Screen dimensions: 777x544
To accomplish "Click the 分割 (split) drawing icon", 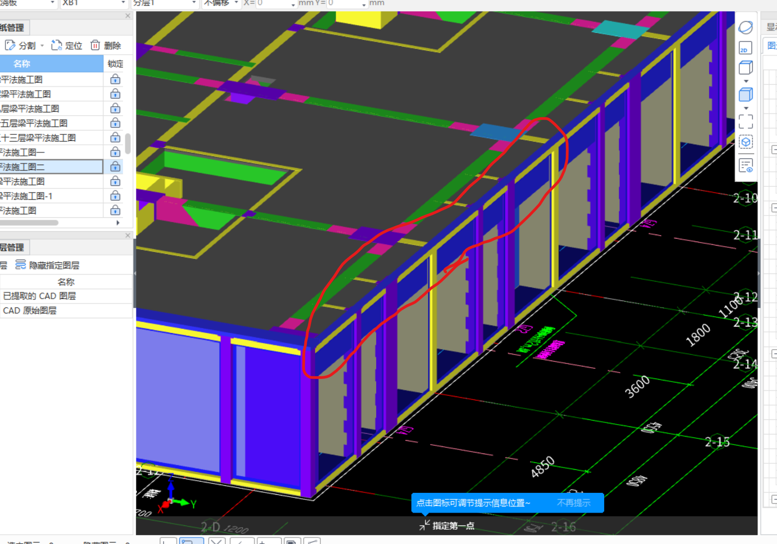I will (10, 45).
